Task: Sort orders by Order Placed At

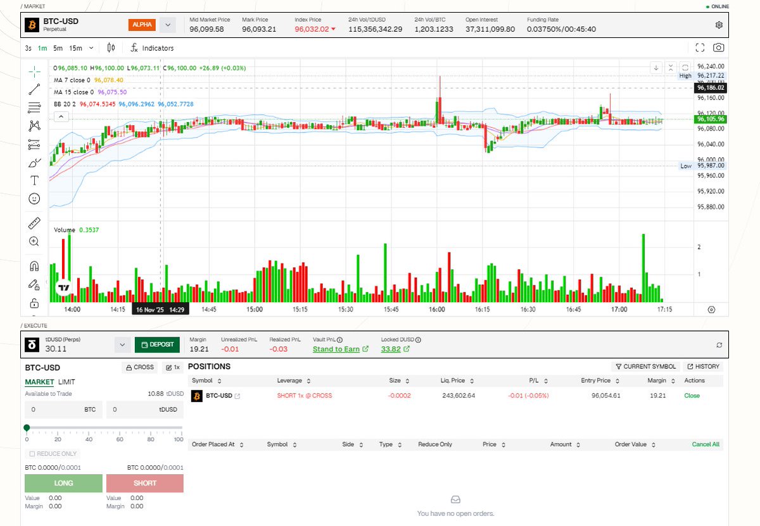Action: (217, 444)
